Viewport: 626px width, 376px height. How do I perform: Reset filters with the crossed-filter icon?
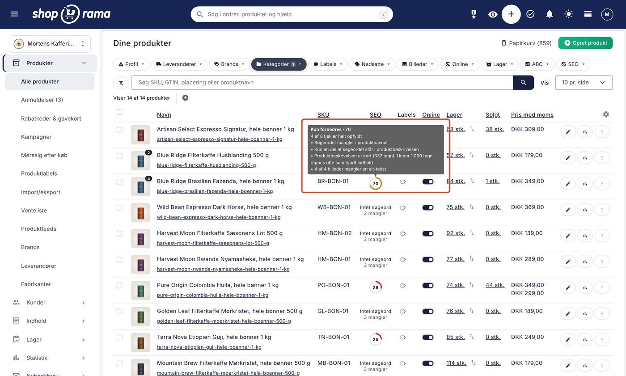coord(120,83)
